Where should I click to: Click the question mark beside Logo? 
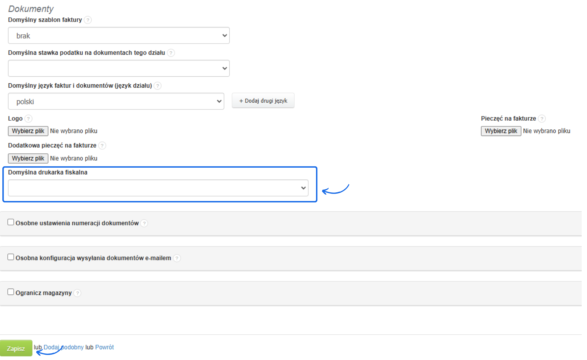(29, 119)
